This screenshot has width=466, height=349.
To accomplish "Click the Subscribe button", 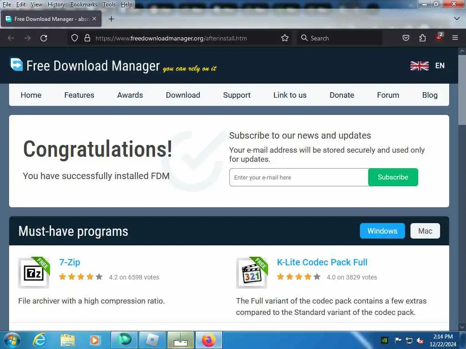I will pos(393,177).
